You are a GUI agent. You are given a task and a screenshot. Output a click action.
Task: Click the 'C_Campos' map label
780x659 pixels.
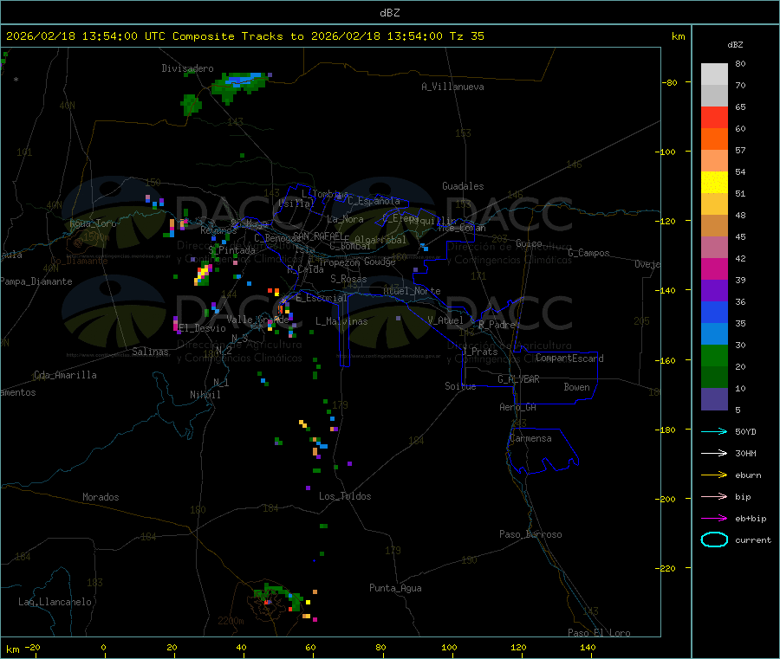click(588, 253)
